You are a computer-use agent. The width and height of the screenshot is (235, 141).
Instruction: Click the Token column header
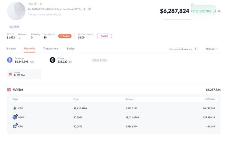[x=16, y=99]
